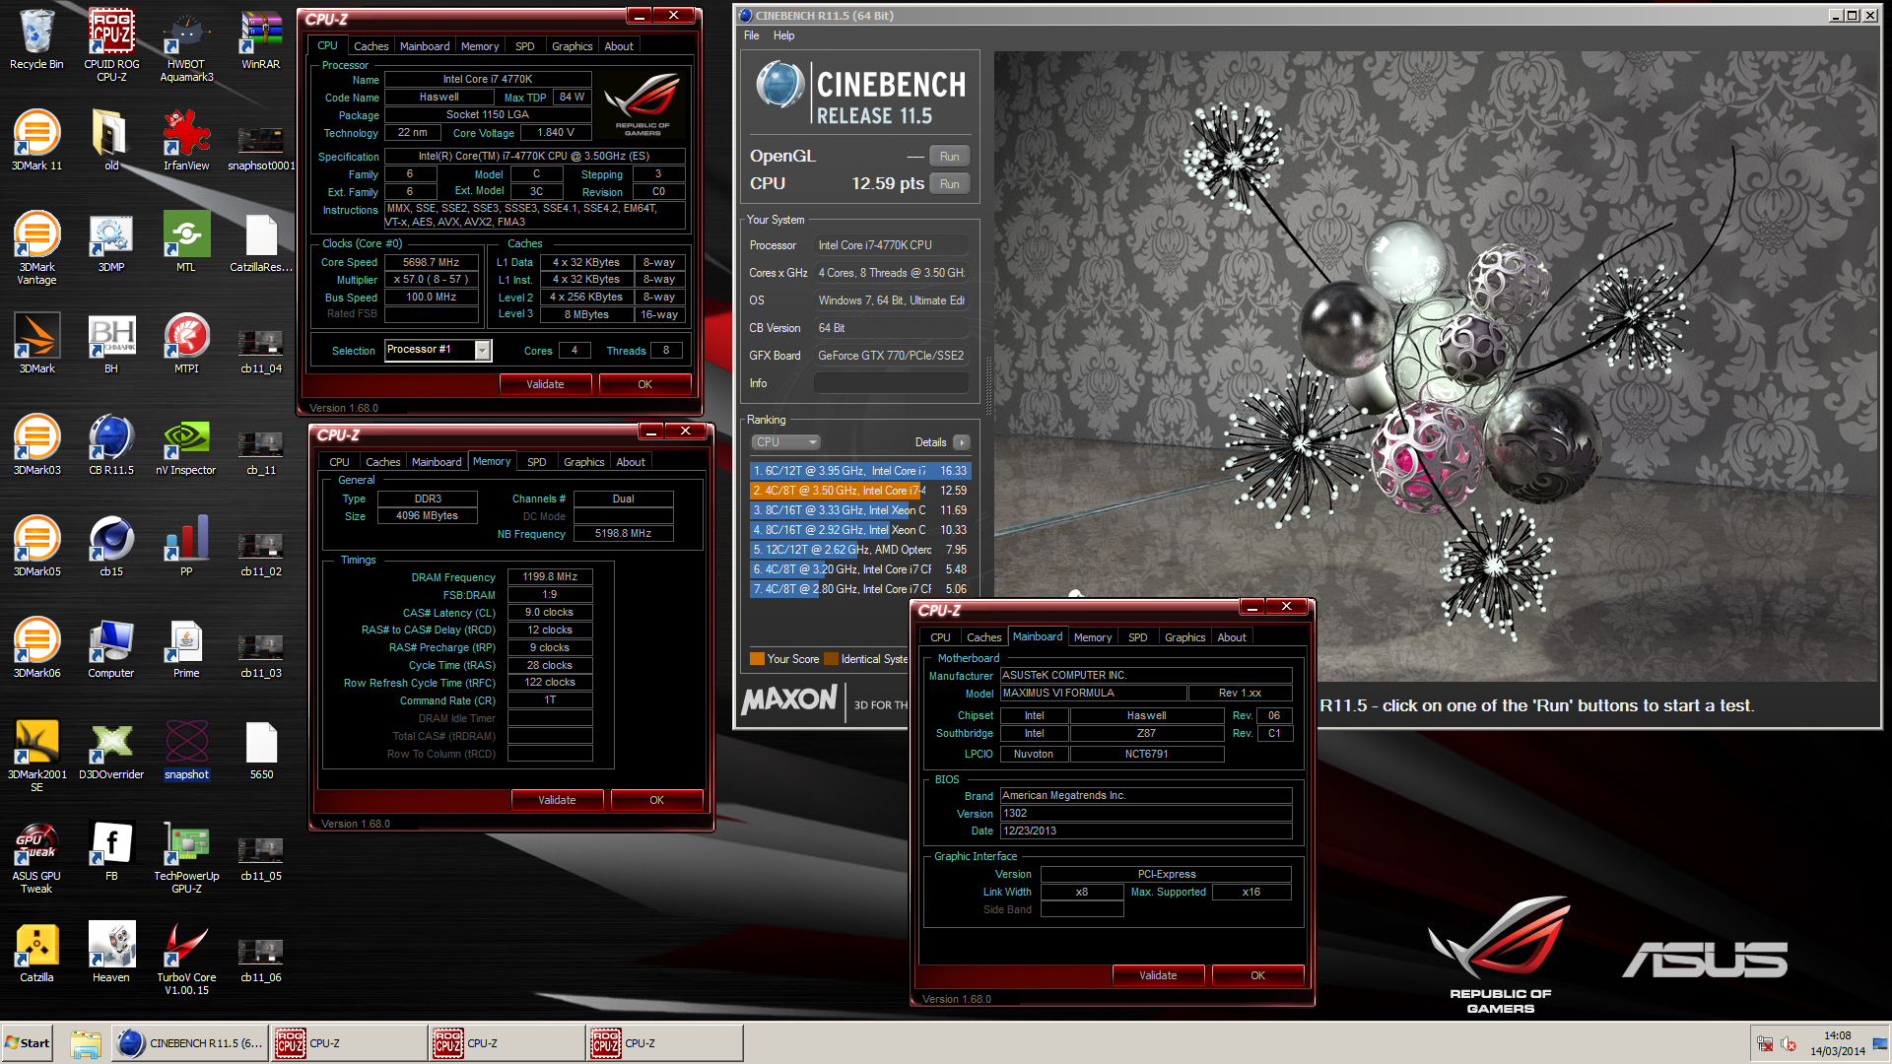Launch MTL desktop shortcut
The image size is (1892, 1064).
[x=186, y=242]
